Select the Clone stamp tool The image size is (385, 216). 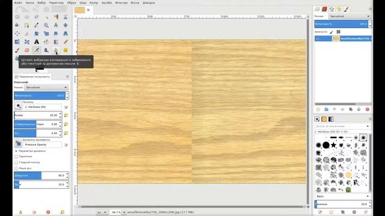pyautogui.click(x=56, y=50)
